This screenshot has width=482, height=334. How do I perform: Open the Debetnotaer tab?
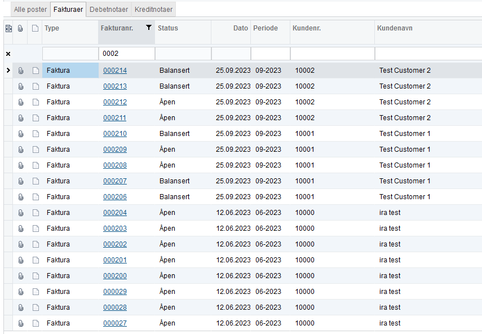click(x=109, y=10)
